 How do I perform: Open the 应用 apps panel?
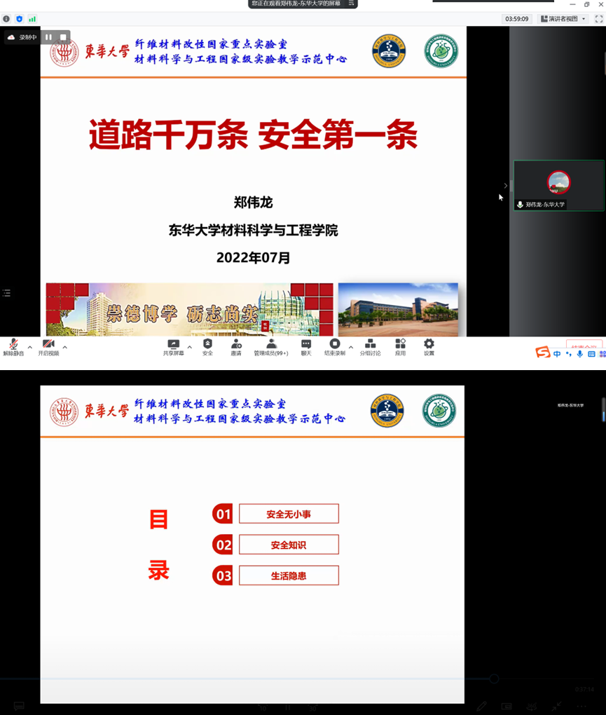400,346
